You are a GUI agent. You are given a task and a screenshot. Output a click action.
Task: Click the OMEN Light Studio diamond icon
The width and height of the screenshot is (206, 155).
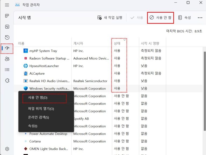26,149
